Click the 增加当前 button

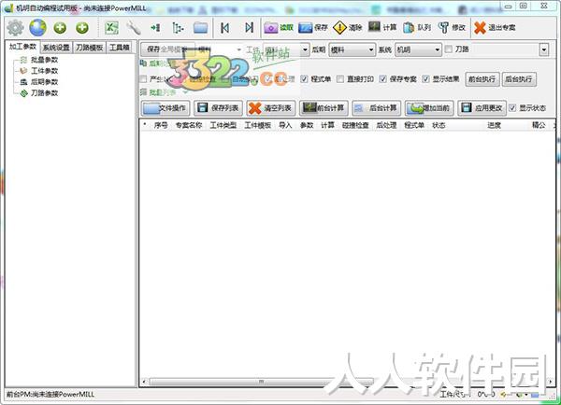point(429,108)
